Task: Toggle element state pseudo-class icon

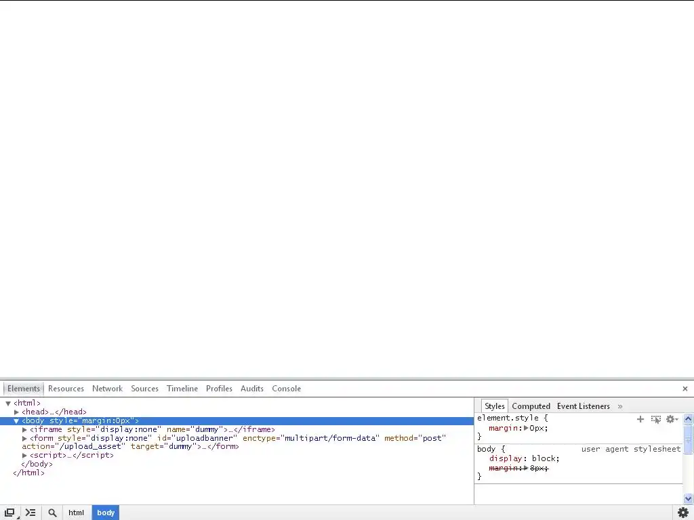Action: (x=655, y=418)
